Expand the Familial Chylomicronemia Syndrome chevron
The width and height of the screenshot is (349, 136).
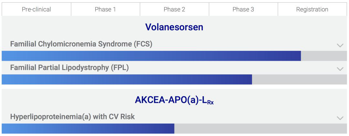tap(340, 46)
